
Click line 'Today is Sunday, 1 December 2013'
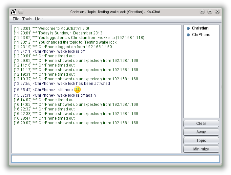58,33
